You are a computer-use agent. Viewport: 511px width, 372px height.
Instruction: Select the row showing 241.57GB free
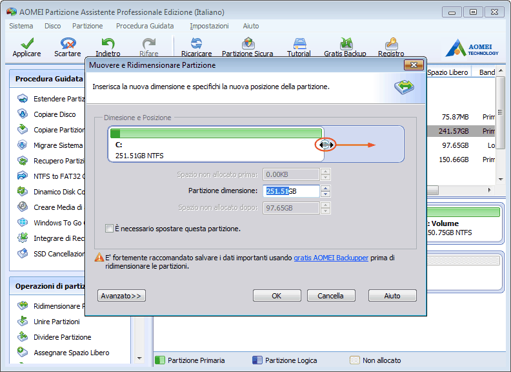(461, 131)
